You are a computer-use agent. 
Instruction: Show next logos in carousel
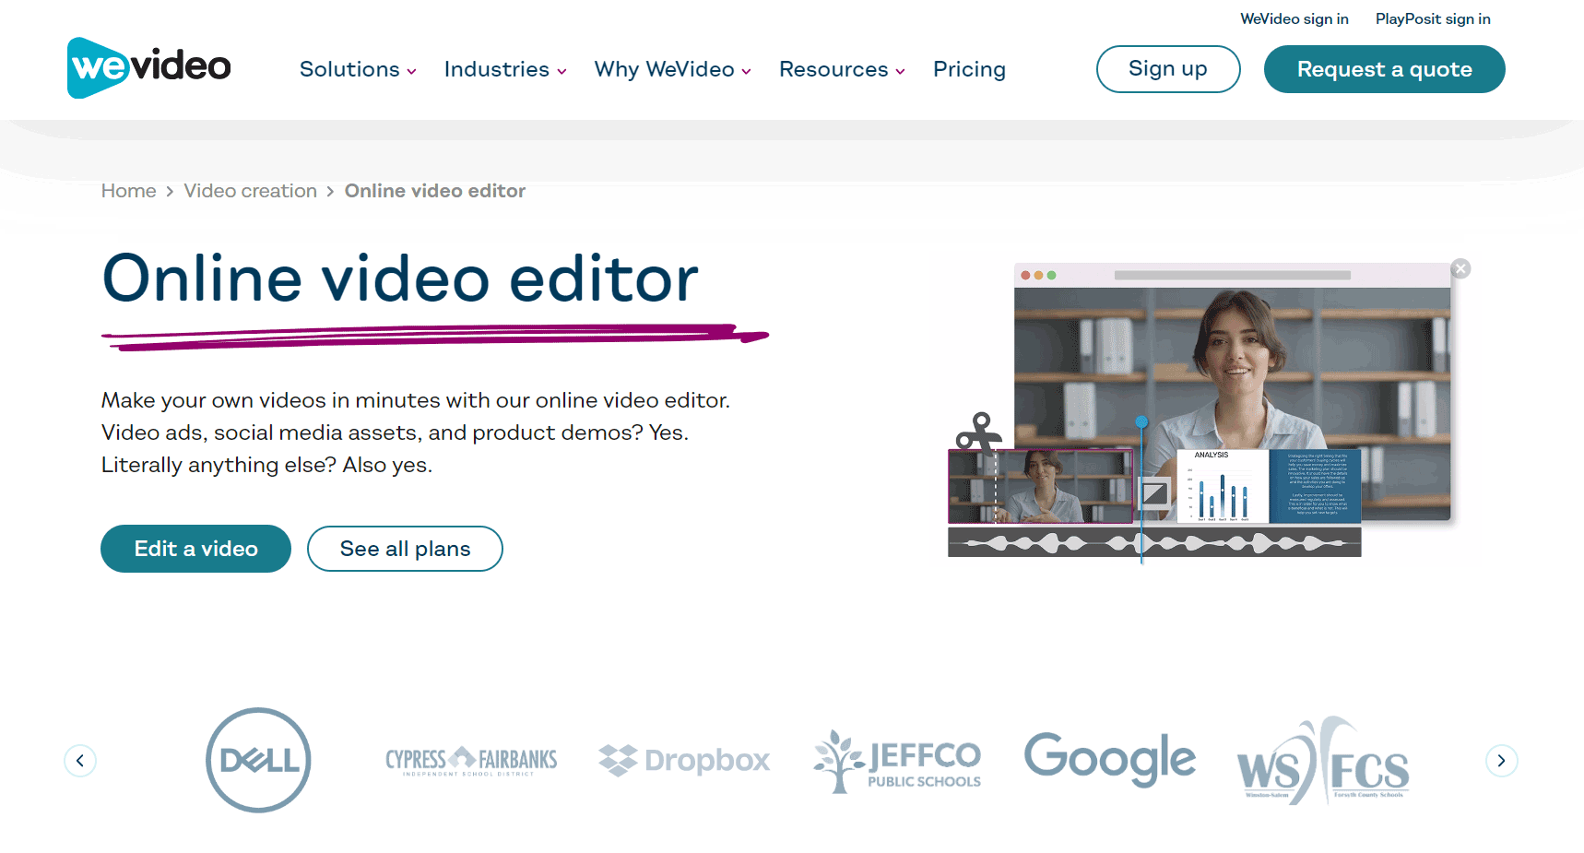pos(1502,761)
